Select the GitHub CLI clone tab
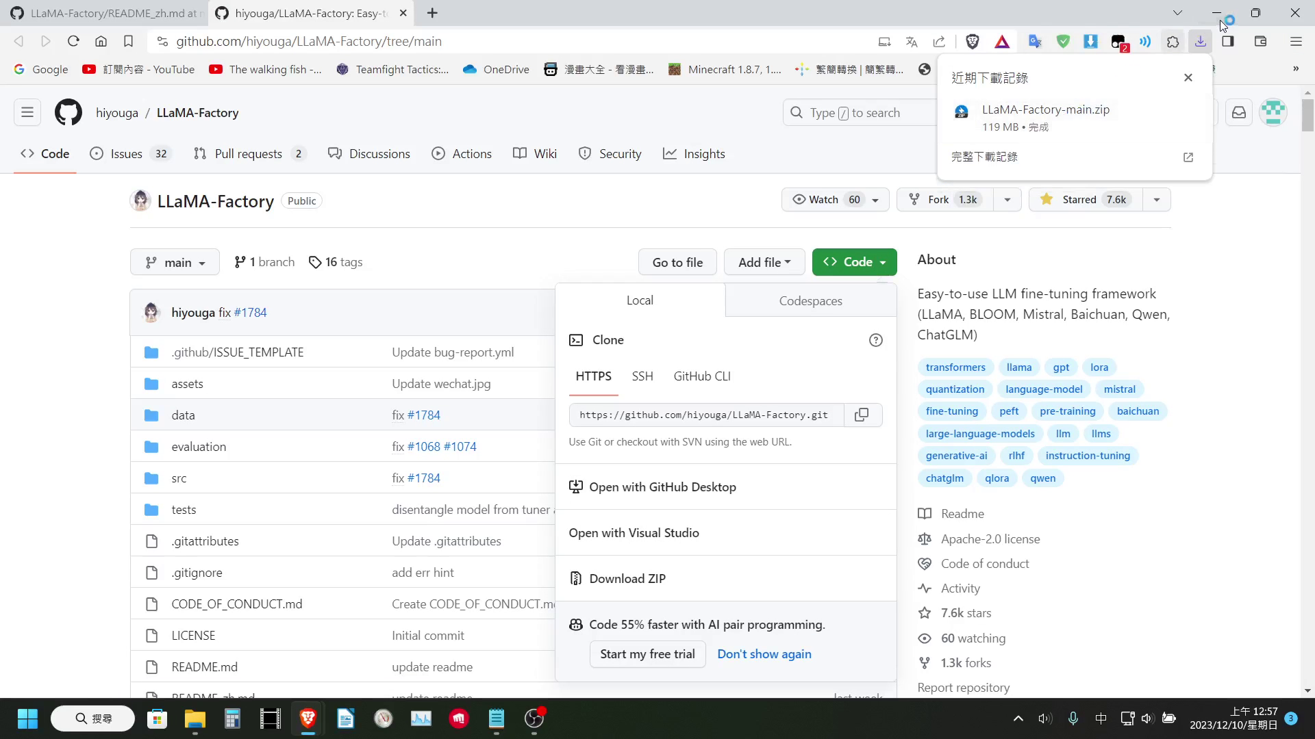Screen dimensions: 1315x739 click(702, 376)
